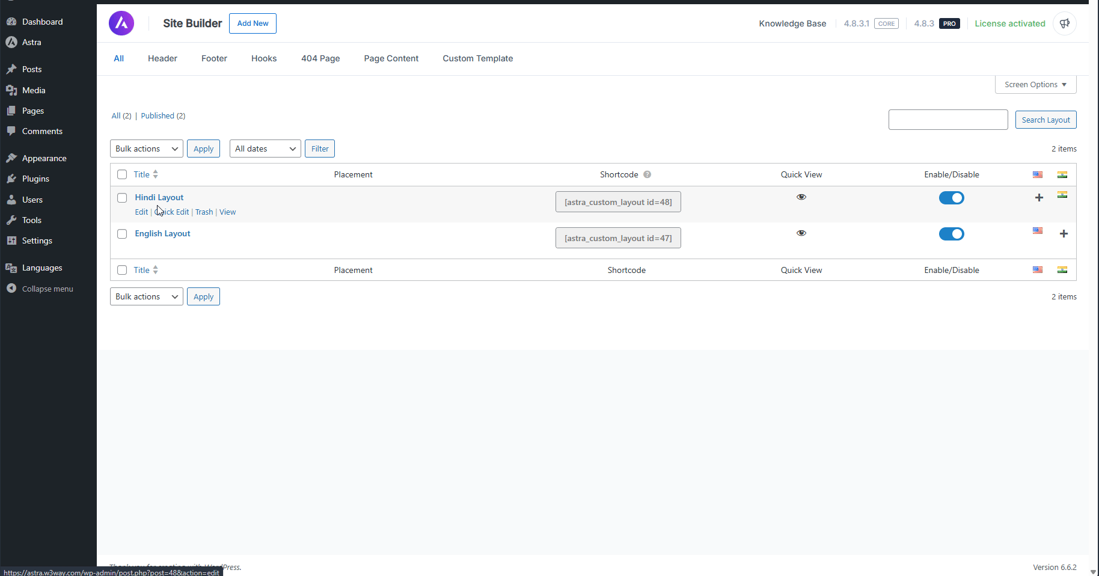Image resolution: width=1099 pixels, height=576 pixels.
Task: Check the Hindi Layout row checkbox
Action: (x=122, y=198)
